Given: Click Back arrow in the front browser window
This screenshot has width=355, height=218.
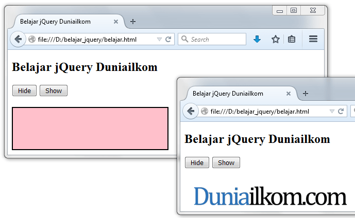Looking at the screenshot, I should click(x=191, y=111).
